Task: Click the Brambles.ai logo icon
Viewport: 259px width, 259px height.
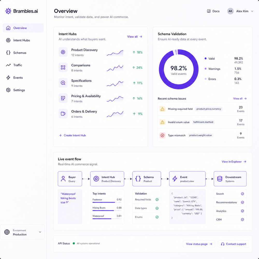Action: click(8, 11)
